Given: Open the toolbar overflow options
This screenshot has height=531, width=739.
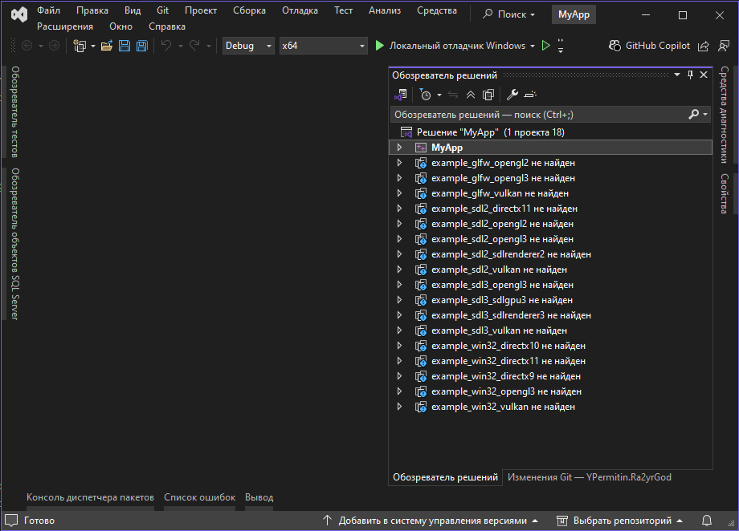Looking at the screenshot, I should coord(561,46).
